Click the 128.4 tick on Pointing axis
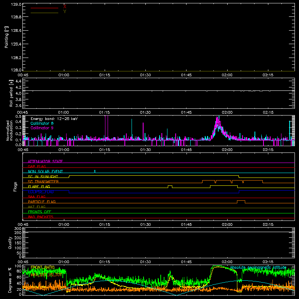The width and height of the screenshot is (299, 299). pyautogui.click(x=16, y=44)
